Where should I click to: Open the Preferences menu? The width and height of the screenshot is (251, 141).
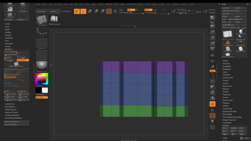(x=131, y=4)
